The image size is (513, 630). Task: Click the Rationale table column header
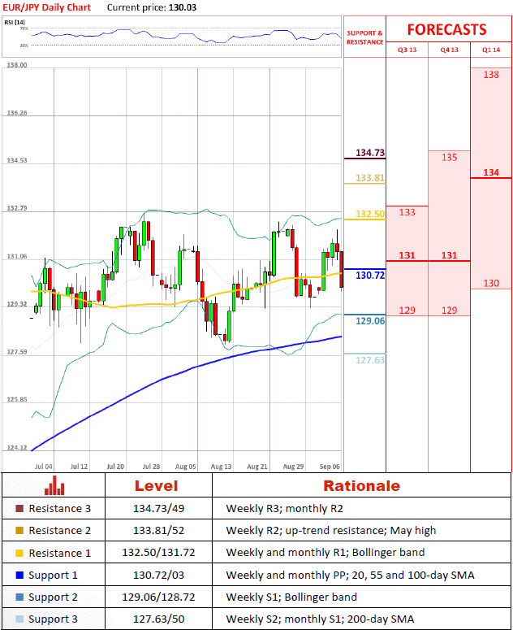tap(361, 486)
